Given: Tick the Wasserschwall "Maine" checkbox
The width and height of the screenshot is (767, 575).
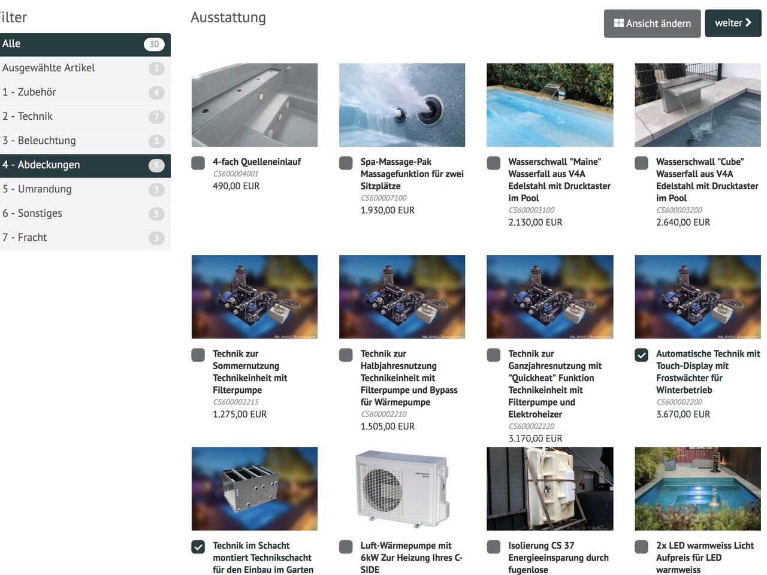Looking at the screenshot, I should coord(494,163).
